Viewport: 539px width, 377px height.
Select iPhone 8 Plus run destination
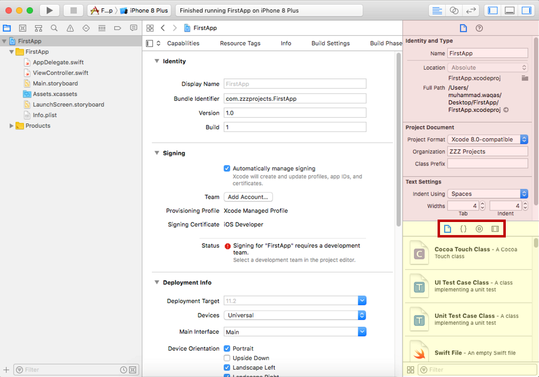coord(144,11)
